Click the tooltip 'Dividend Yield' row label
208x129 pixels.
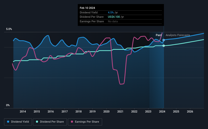point(89,12)
